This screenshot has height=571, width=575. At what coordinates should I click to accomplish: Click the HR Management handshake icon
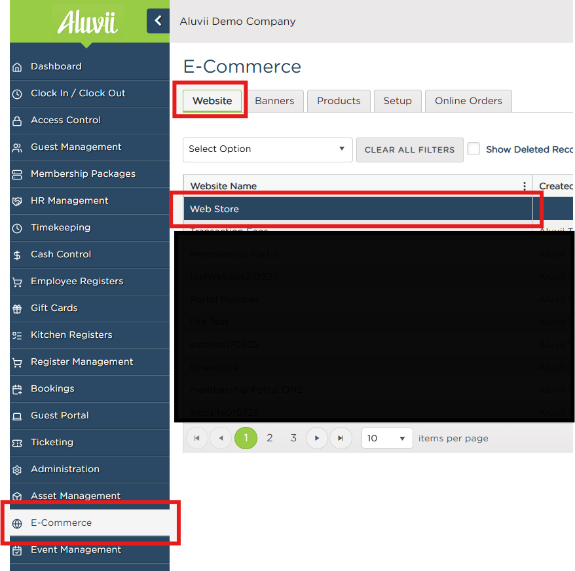[17, 201]
